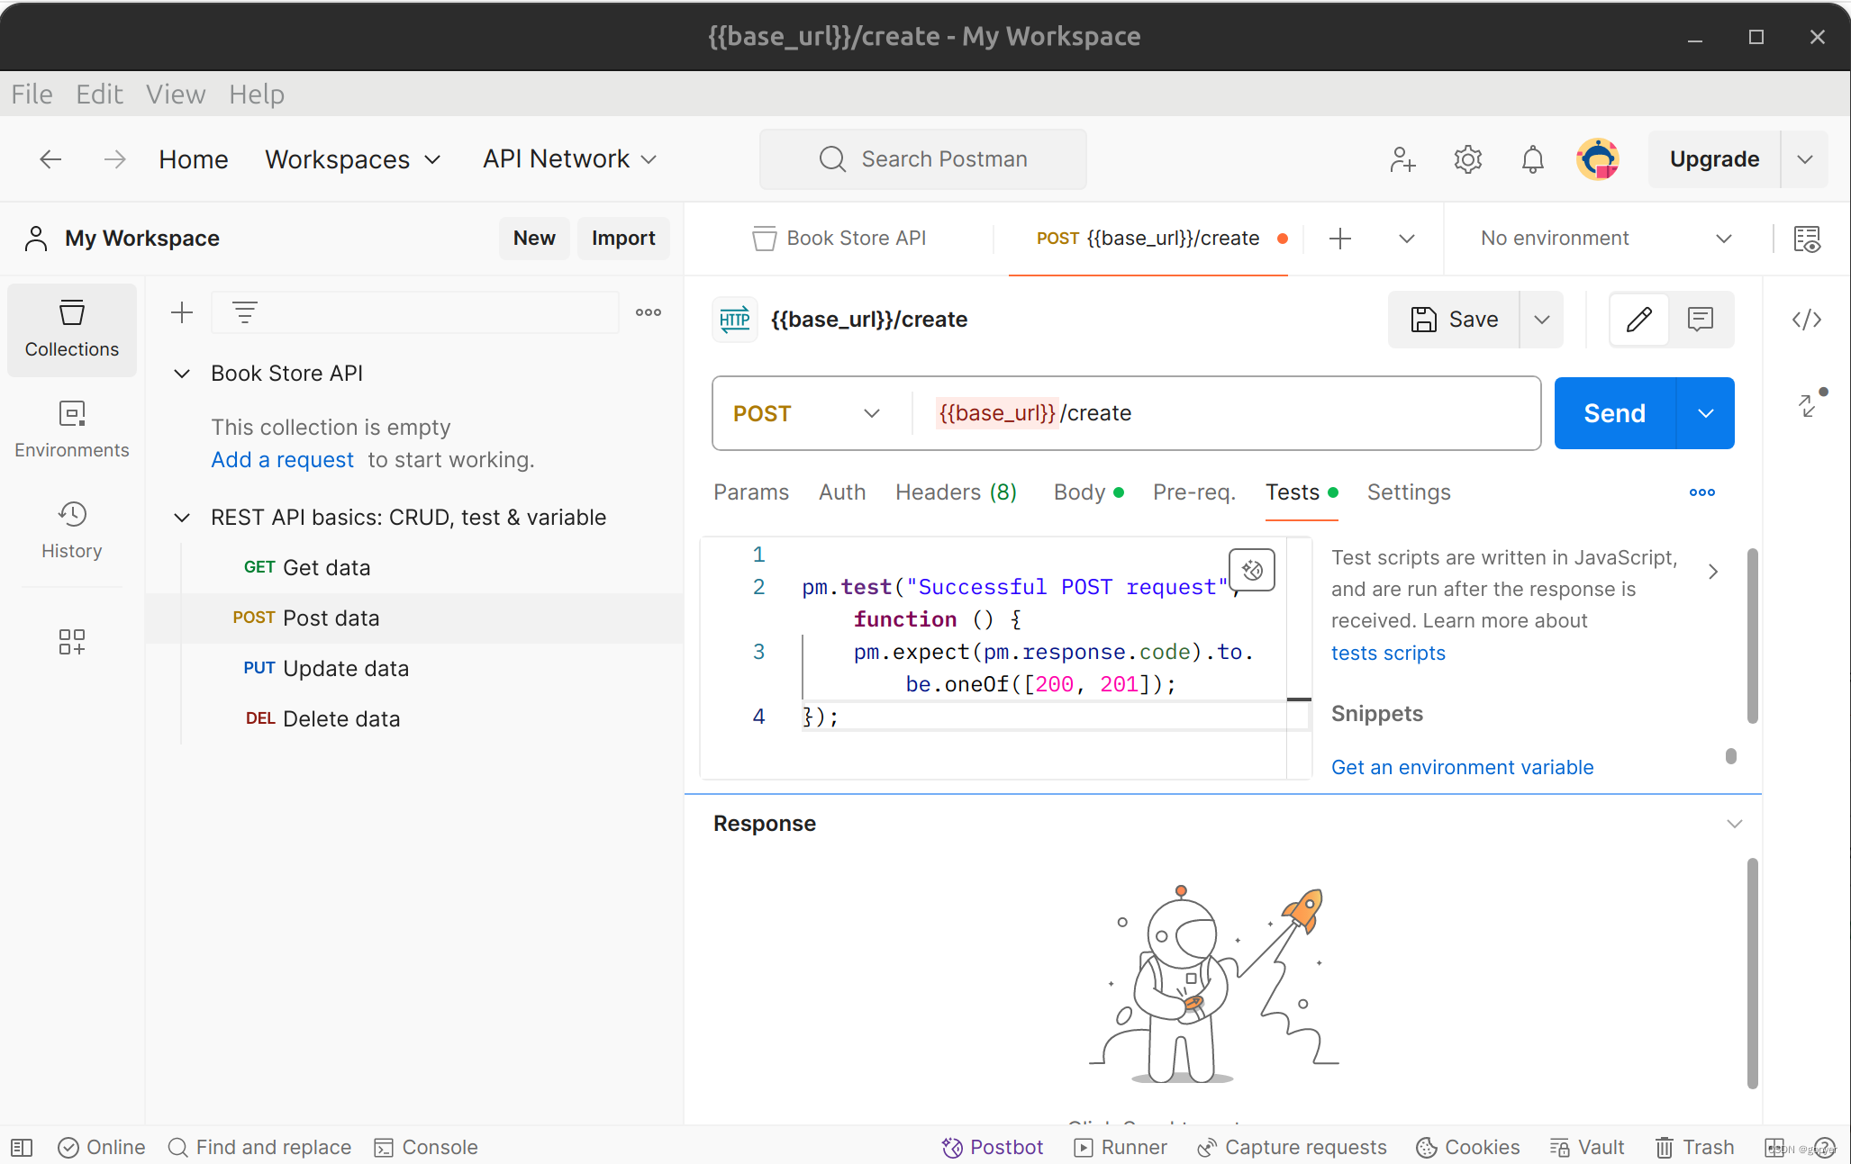Open the Environments sidebar panel
The width and height of the screenshot is (1851, 1164).
(72, 429)
